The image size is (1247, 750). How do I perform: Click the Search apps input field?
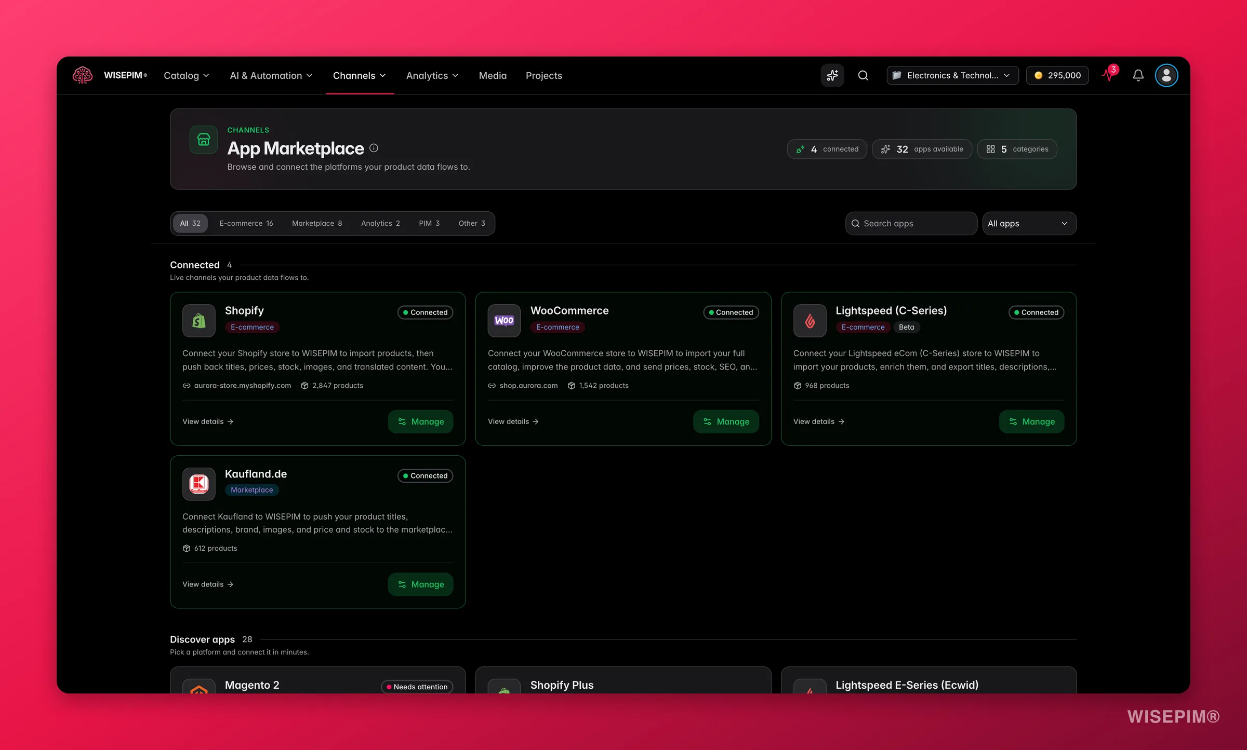[x=911, y=223]
